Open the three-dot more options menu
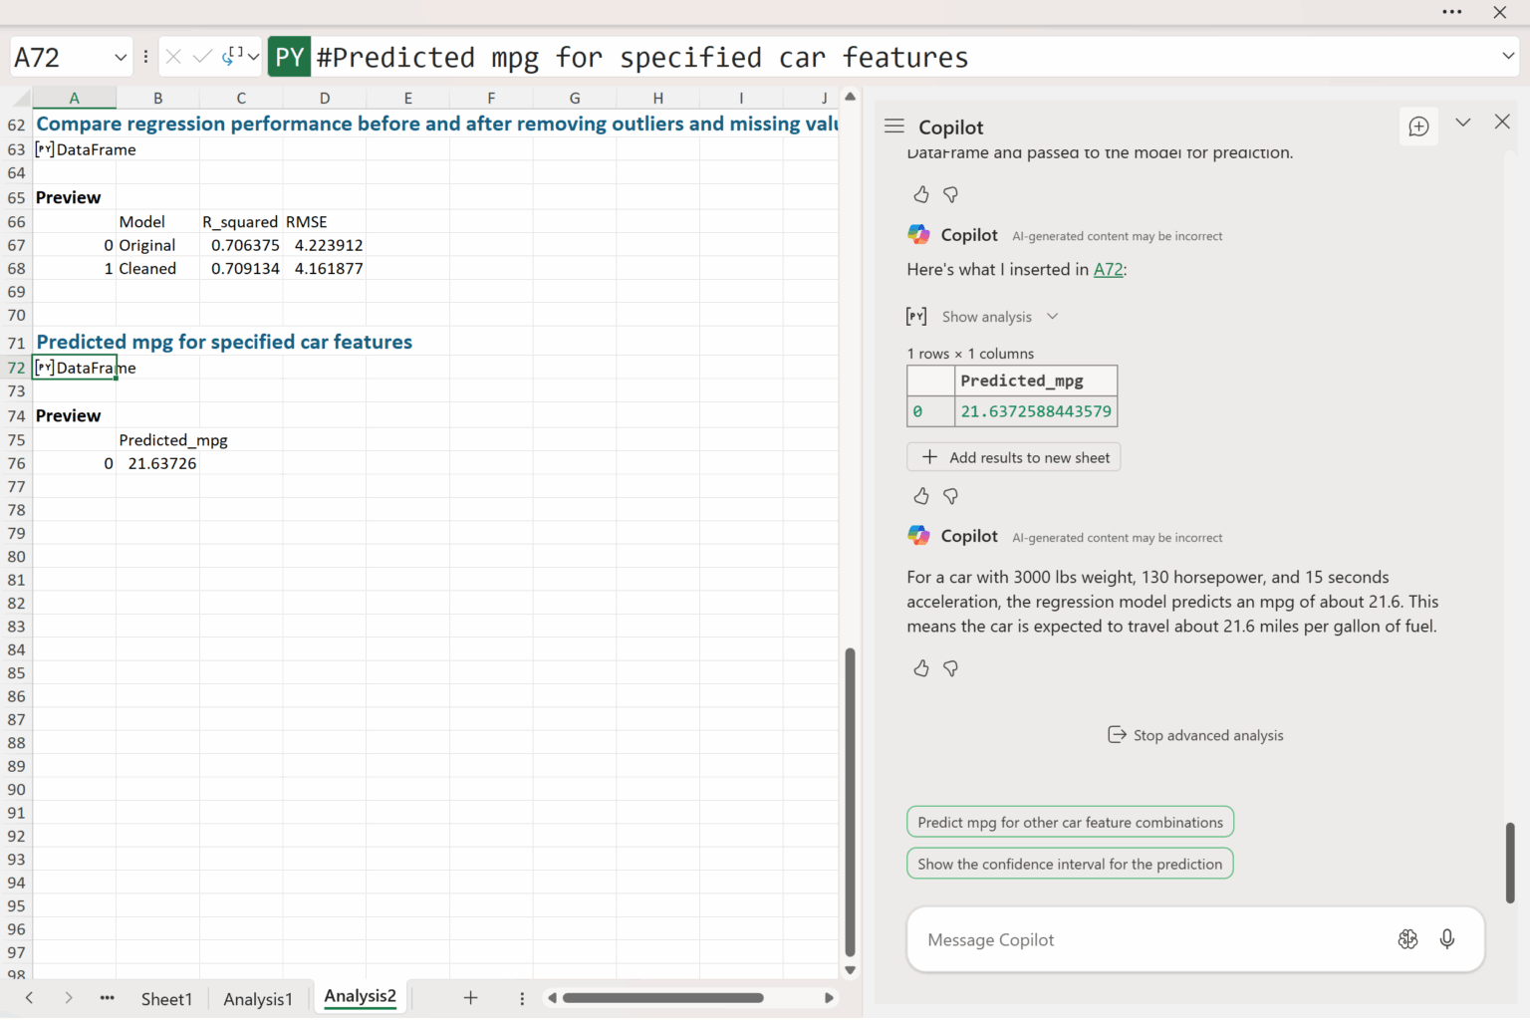Image resolution: width=1530 pixels, height=1020 pixels. 1451,12
